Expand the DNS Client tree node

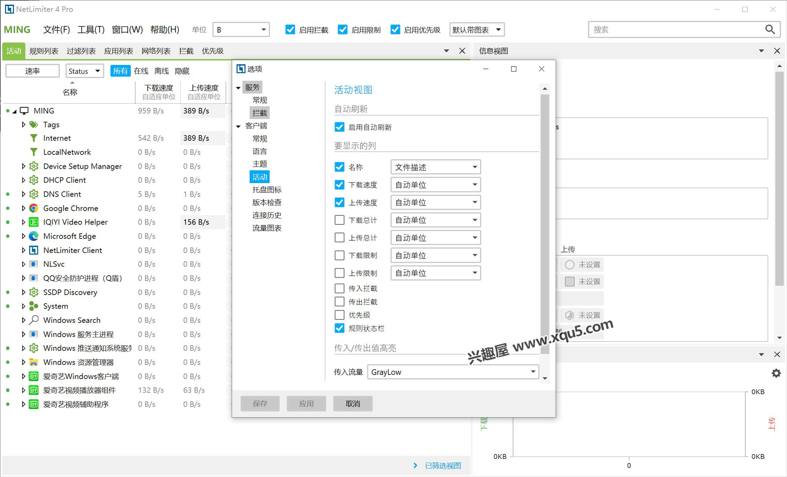(x=23, y=194)
